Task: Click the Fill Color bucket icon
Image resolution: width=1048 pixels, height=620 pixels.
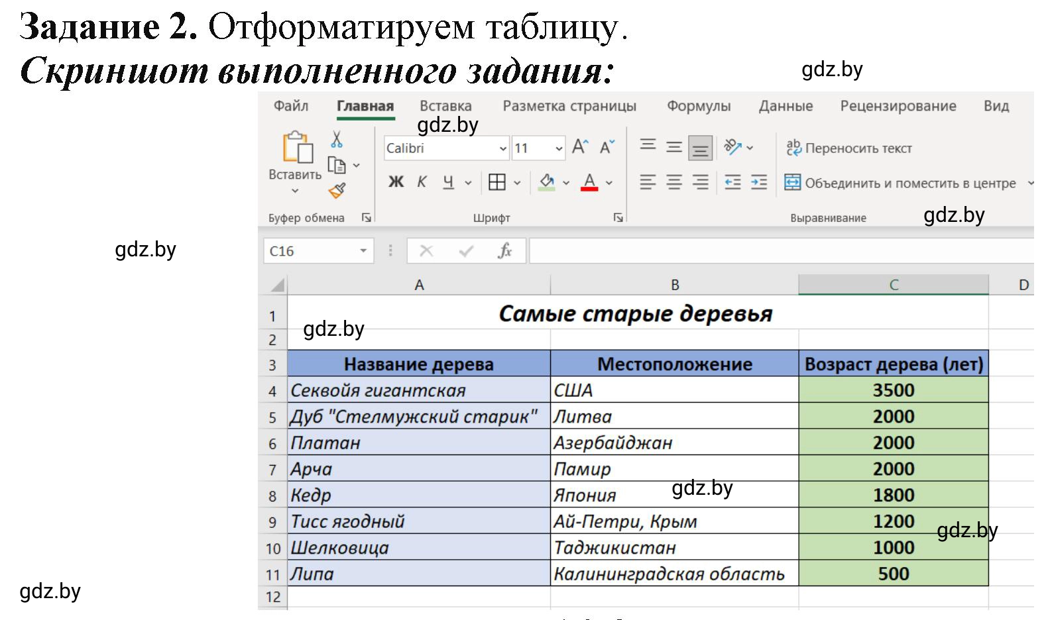Action: (547, 182)
